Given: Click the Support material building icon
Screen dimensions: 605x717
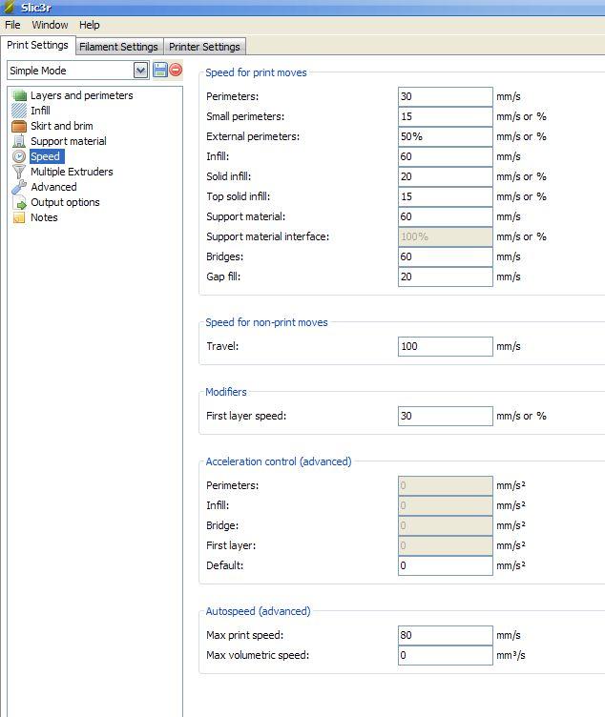Looking at the screenshot, I should [x=19, y=141].
